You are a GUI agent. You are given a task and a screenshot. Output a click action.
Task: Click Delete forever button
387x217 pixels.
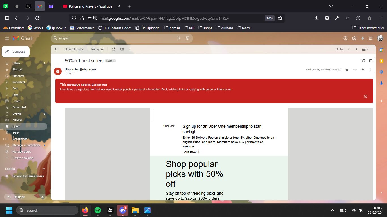[x=74, y=49]
